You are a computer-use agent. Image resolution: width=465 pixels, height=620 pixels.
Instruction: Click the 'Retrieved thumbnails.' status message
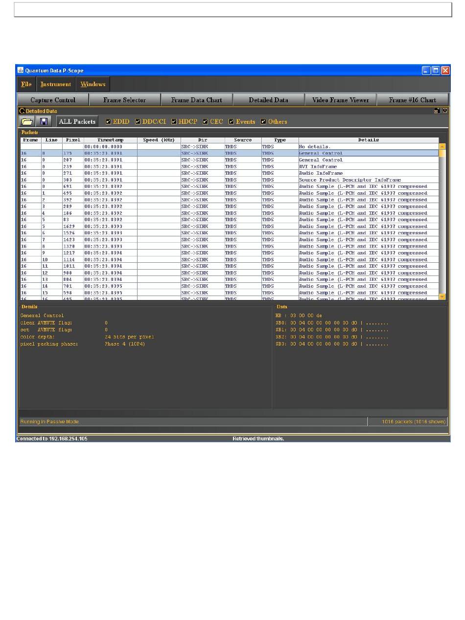pos(258,438)
